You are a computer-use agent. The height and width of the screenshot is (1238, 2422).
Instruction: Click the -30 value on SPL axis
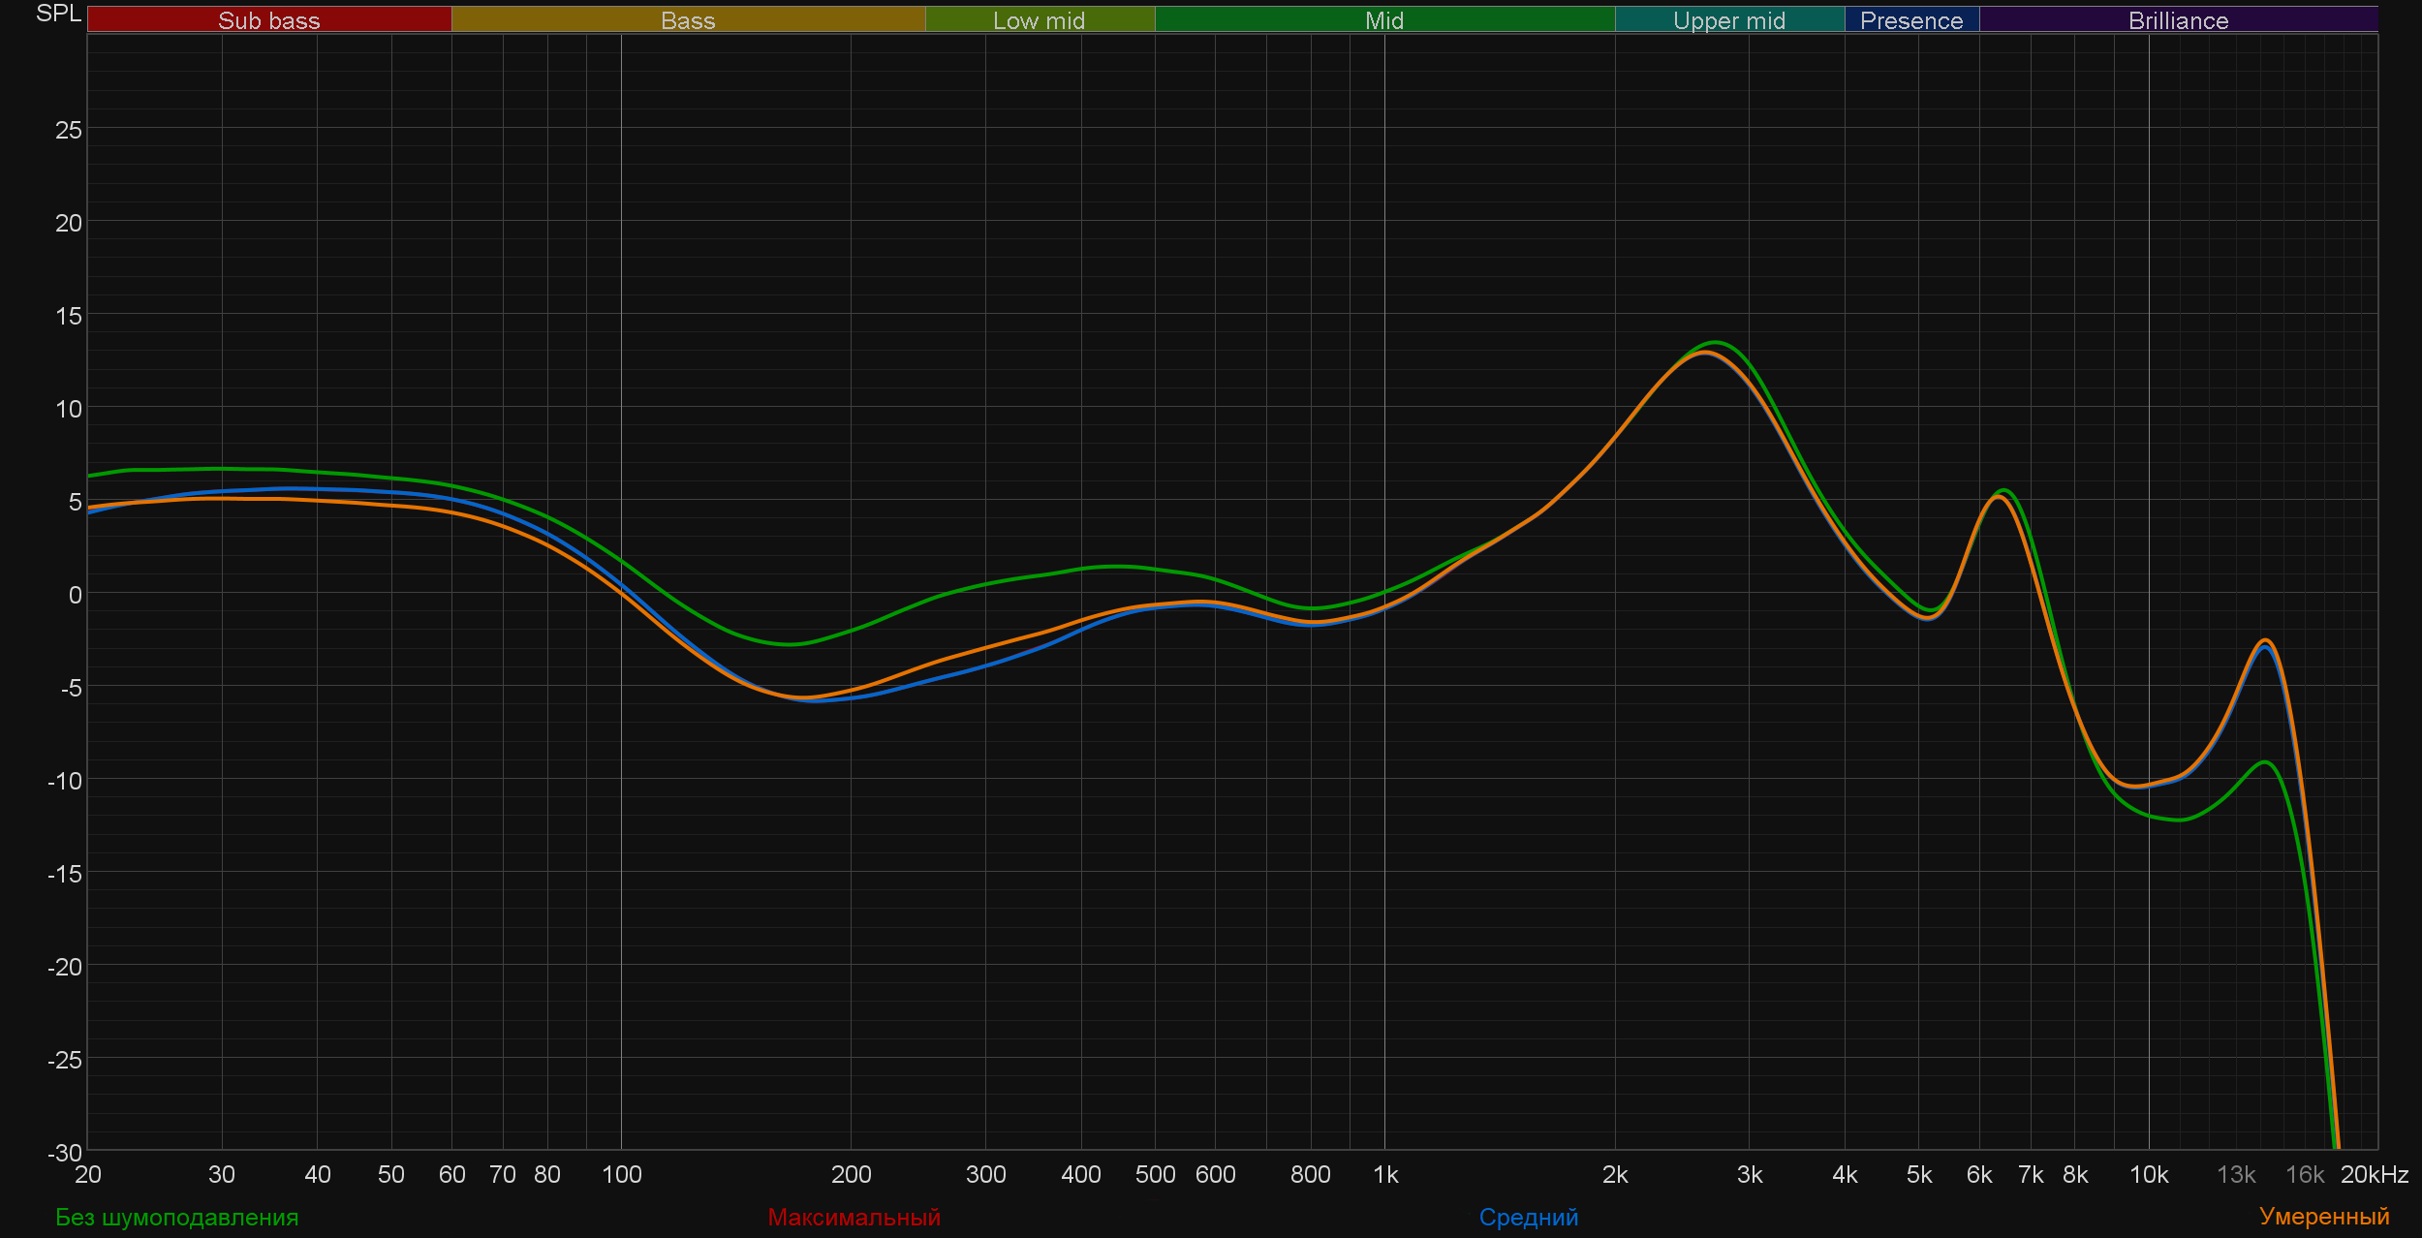tap(65, 1153)
